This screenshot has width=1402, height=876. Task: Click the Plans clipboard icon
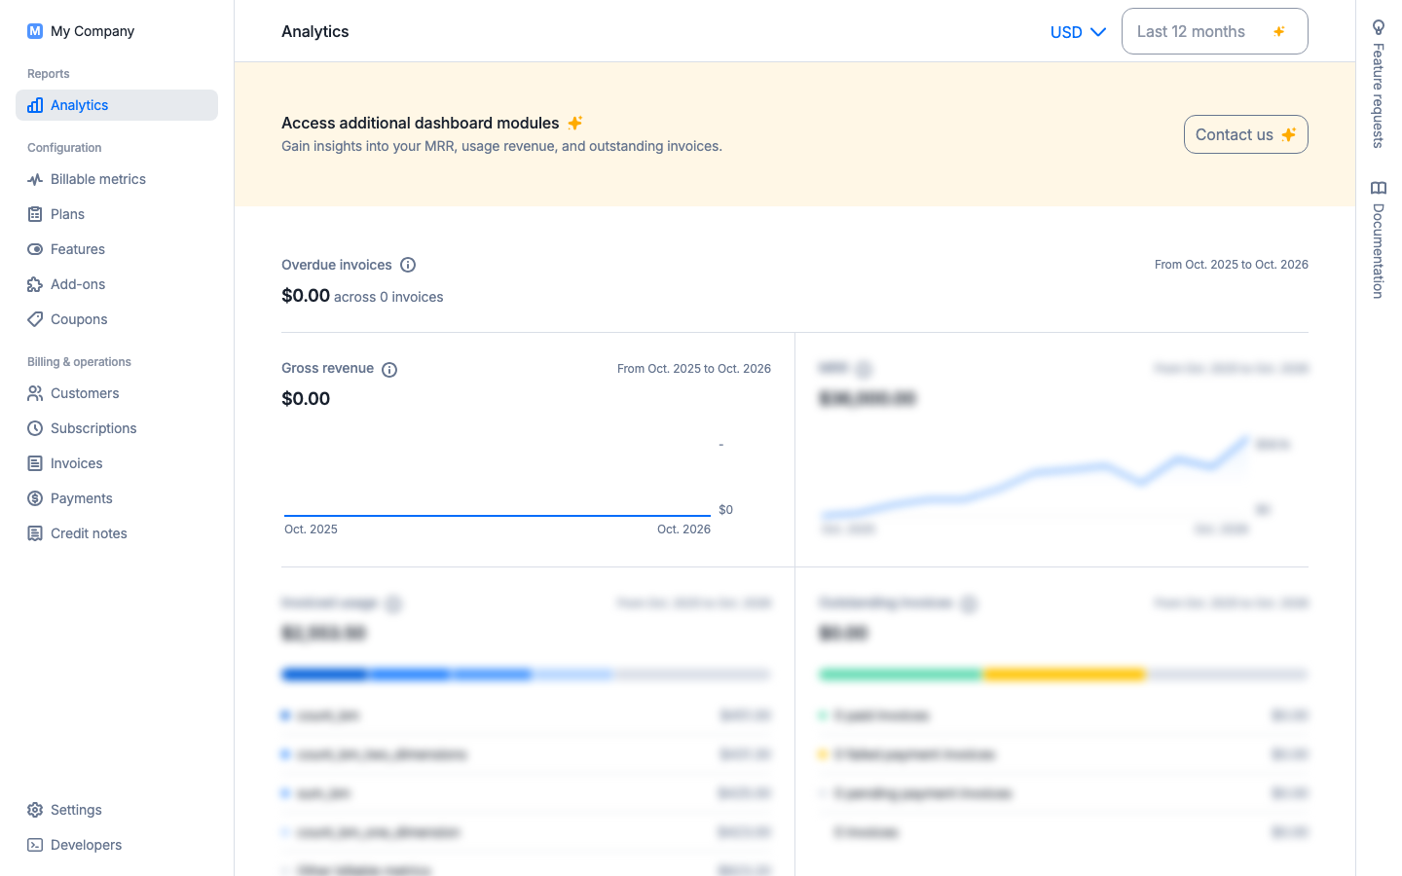tap(35, 214)
